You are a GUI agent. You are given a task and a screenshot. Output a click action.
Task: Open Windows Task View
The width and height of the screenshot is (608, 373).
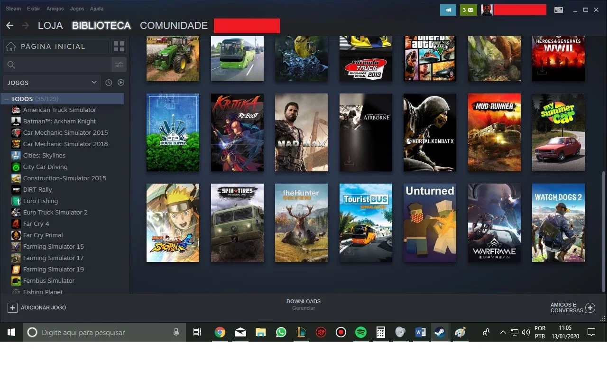click(197, 332)
